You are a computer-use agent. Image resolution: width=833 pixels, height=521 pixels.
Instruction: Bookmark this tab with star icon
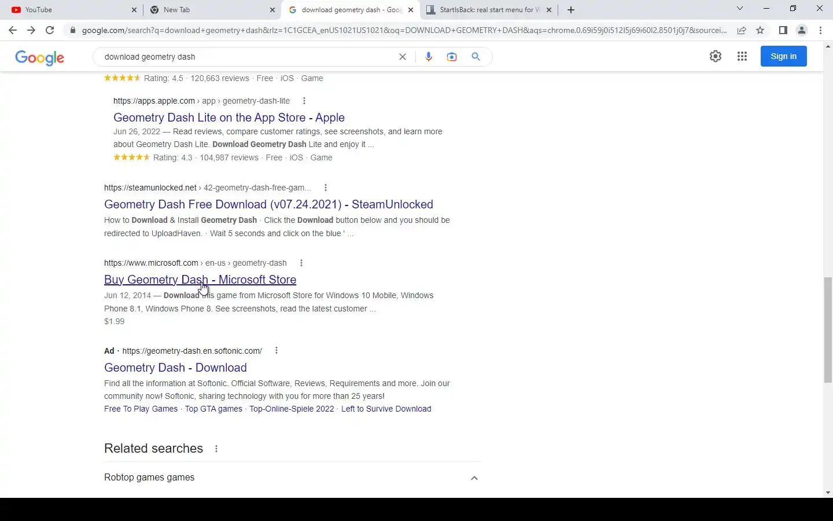pyautogui.click(x=760, y=30)
